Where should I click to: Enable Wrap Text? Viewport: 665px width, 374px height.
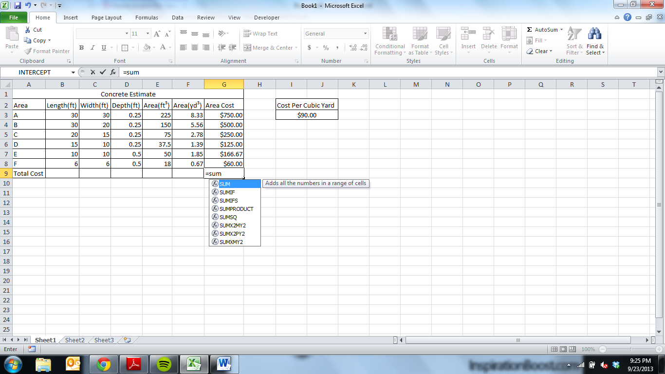[x=261, y=34]
